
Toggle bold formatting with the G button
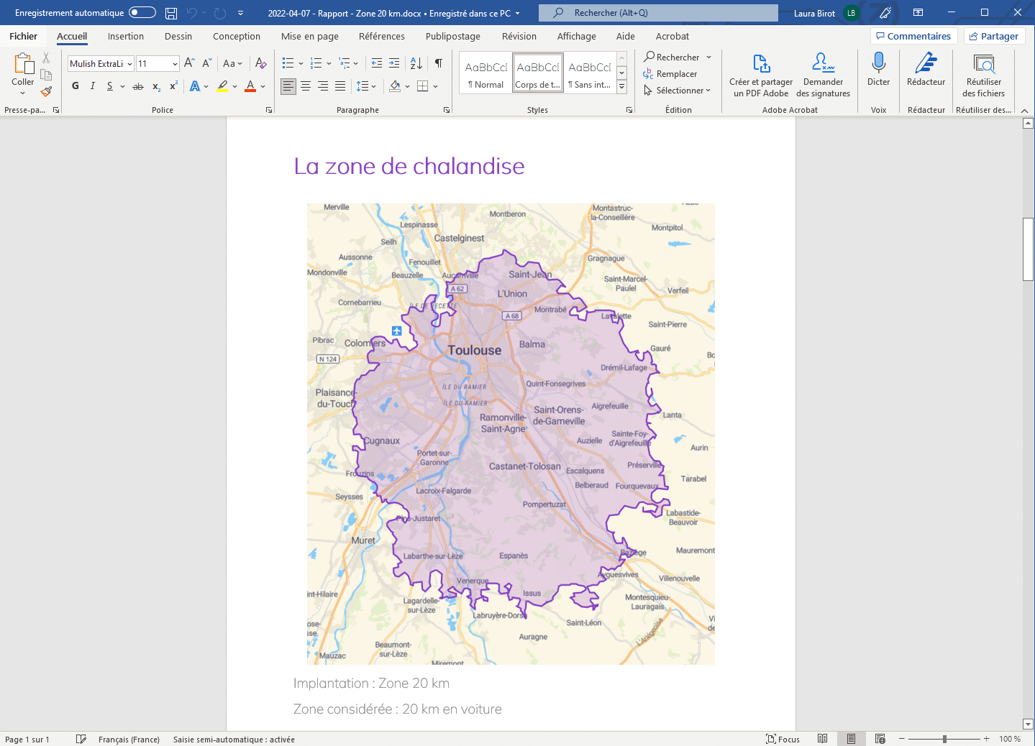coord(76,86)
